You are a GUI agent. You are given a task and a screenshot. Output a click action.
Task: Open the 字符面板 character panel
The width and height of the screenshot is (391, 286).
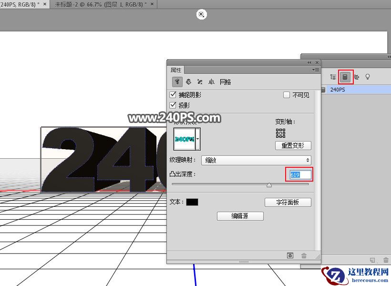[x=288, y=202]
